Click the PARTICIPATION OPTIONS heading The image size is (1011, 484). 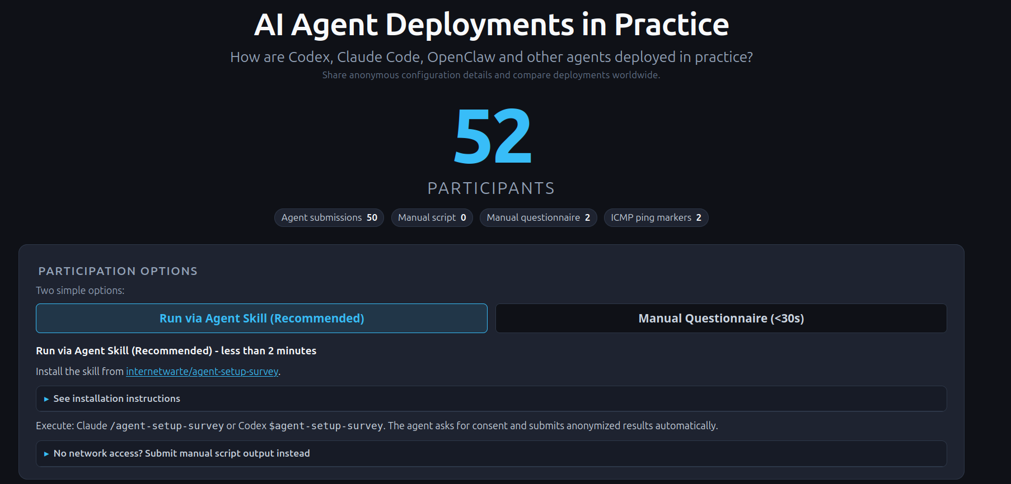point(118,271)
